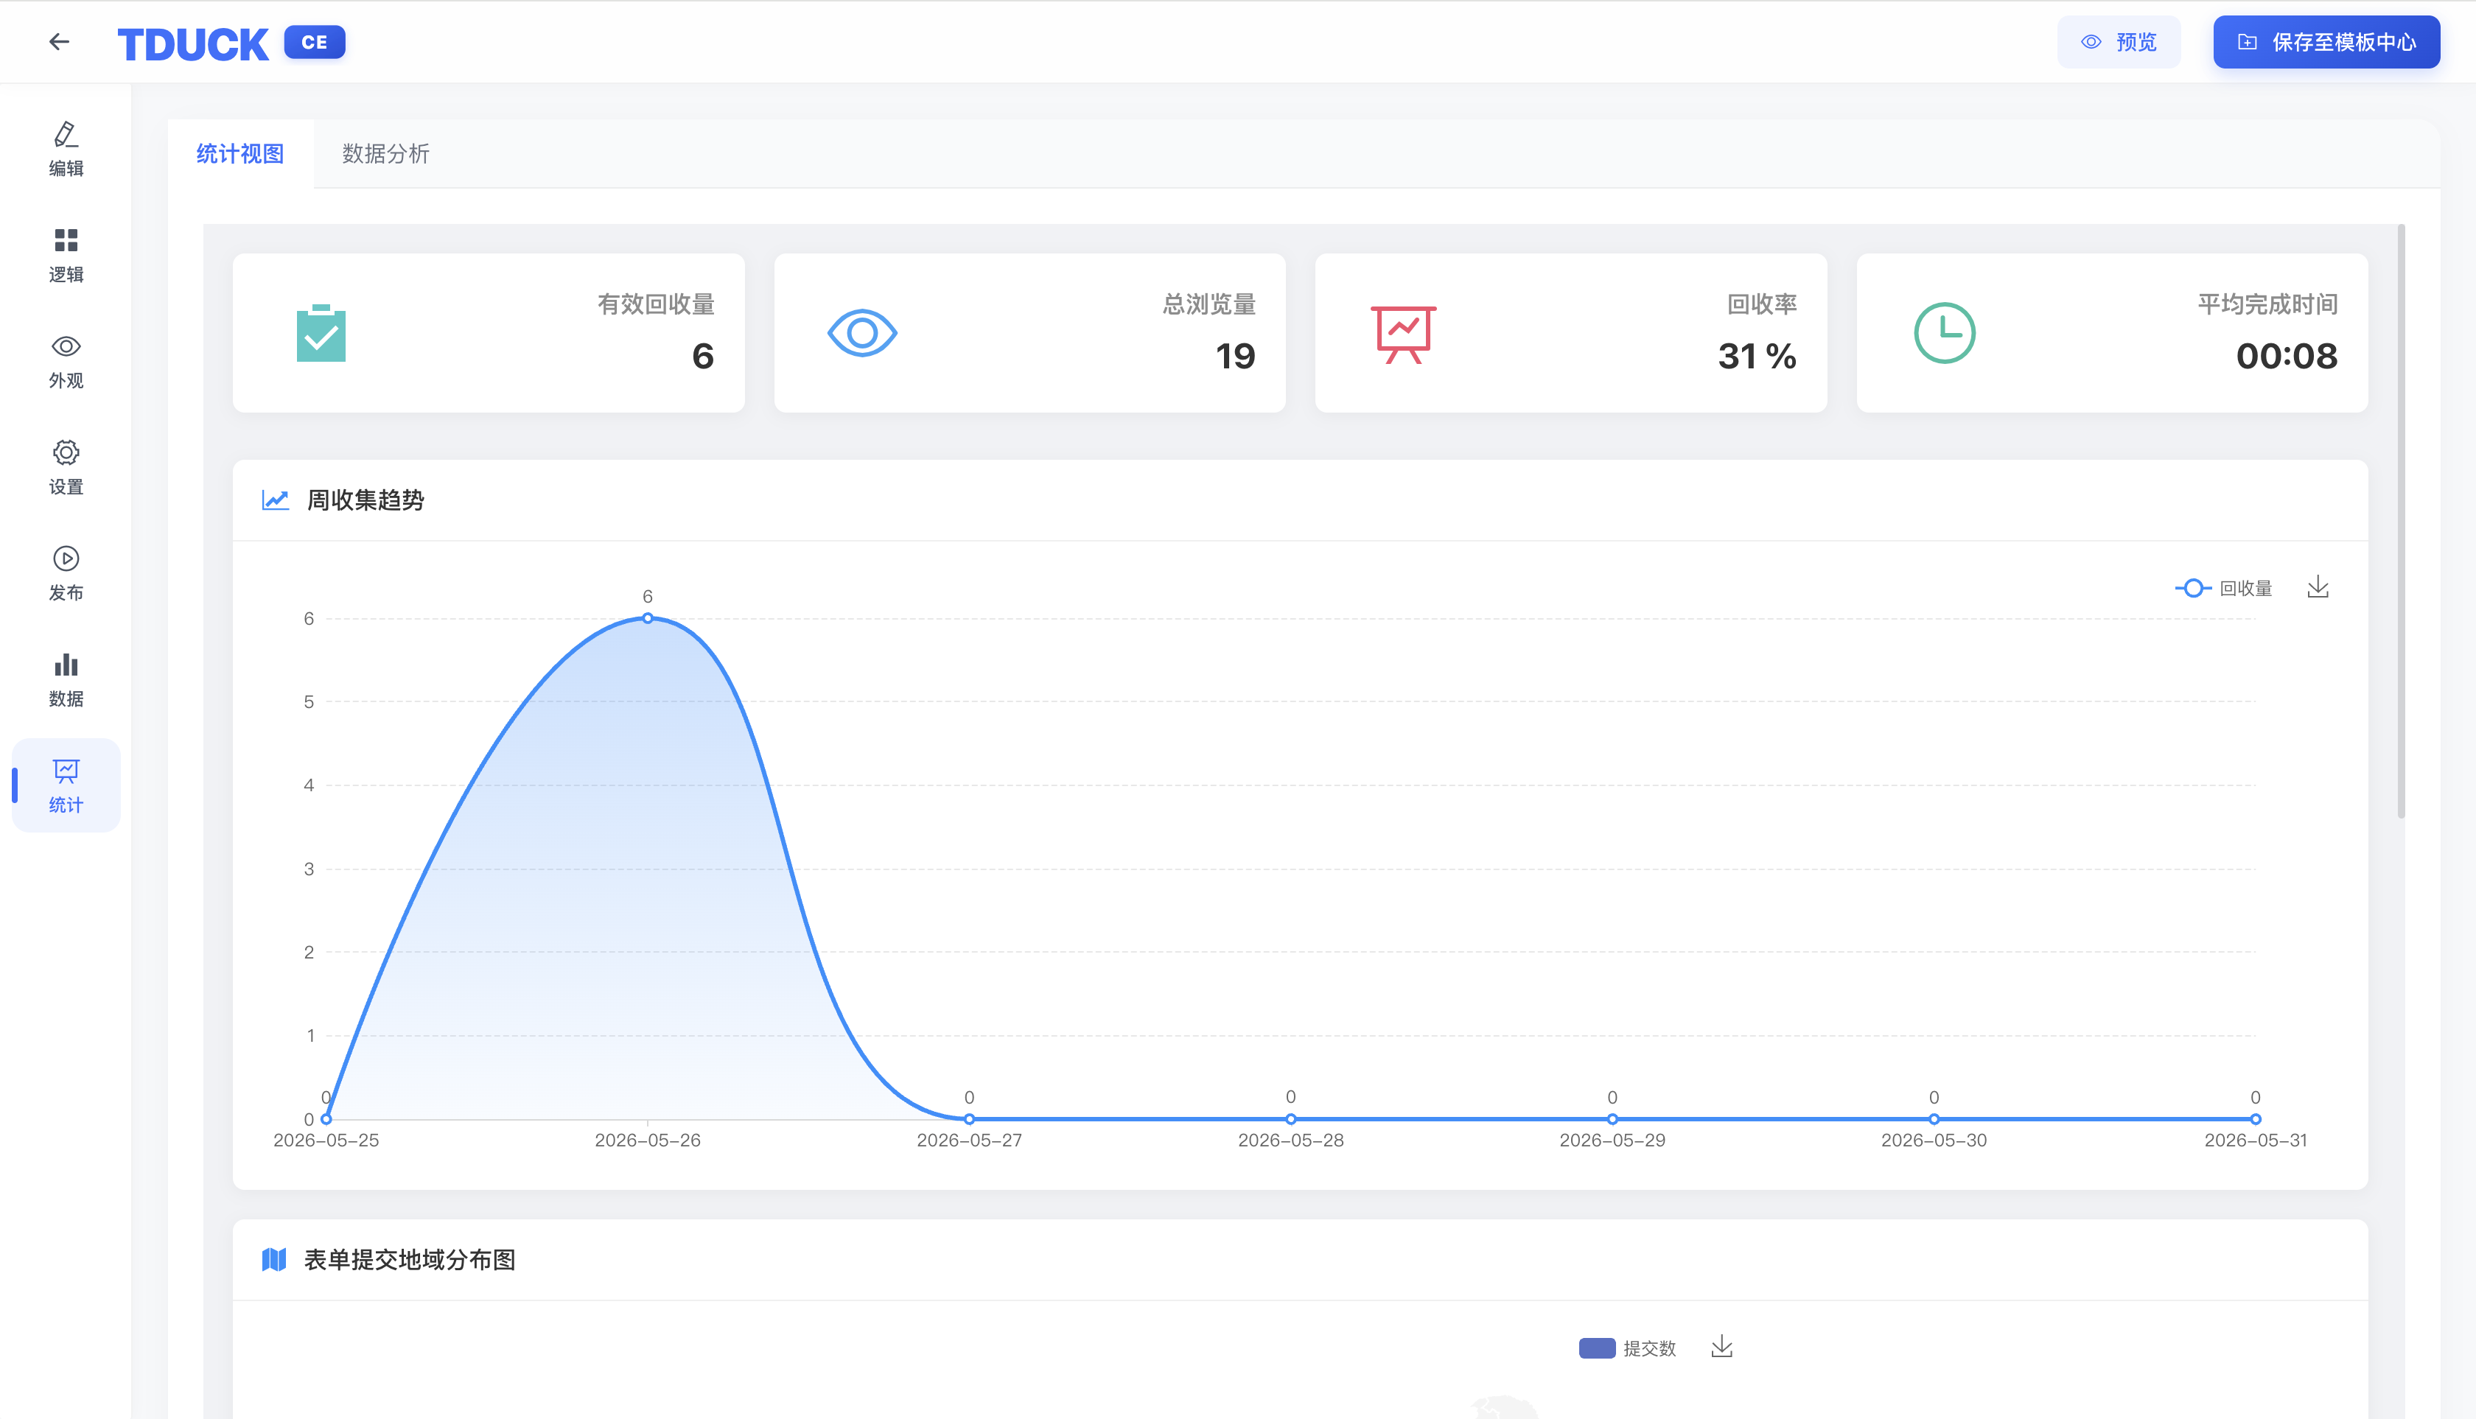
Task: Switch to the 数据分析 tab
Action: (386, 154)
